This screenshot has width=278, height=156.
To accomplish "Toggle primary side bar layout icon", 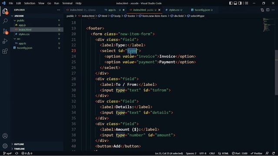I will coord(231,3).
